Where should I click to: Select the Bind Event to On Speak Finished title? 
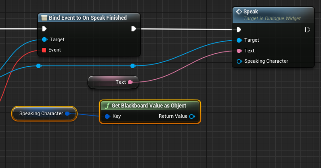(x=87, y=18)
